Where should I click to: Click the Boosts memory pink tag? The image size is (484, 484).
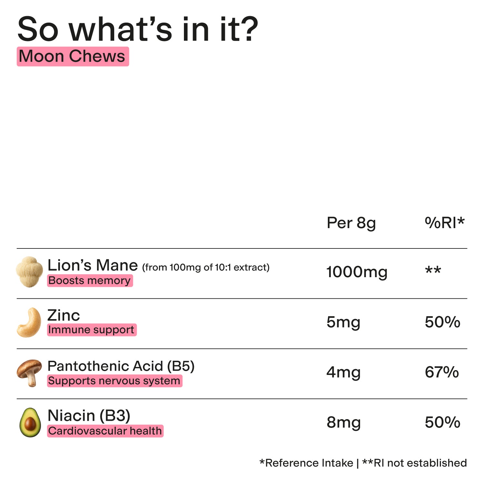tap(90, 280)
